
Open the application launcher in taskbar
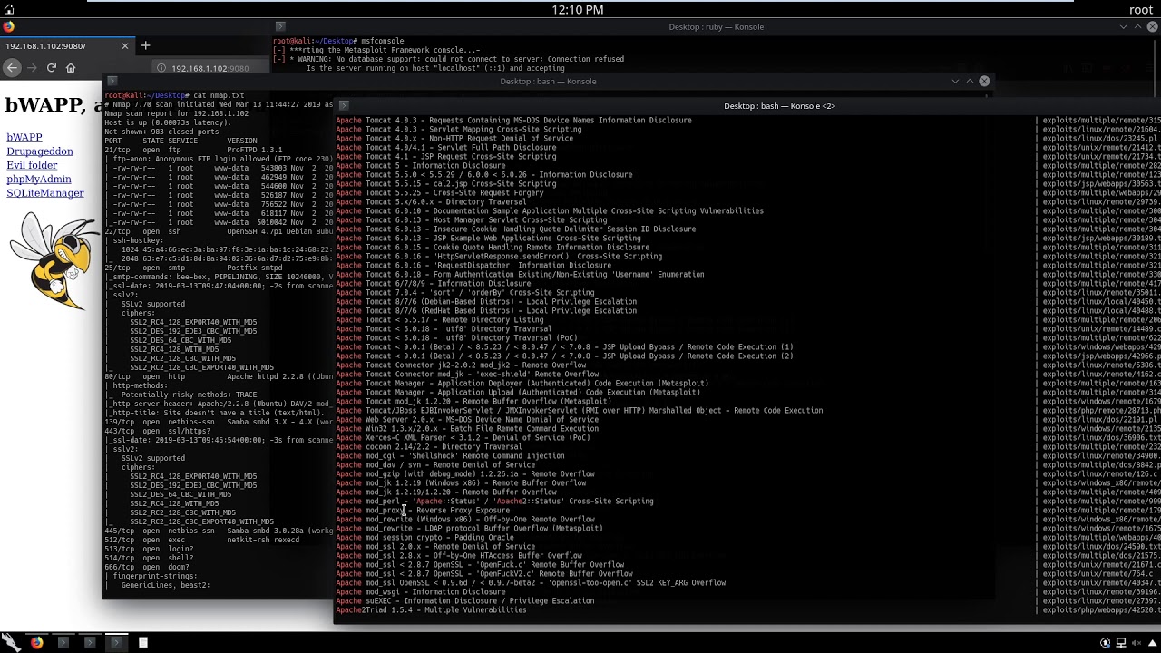point(11,643)
